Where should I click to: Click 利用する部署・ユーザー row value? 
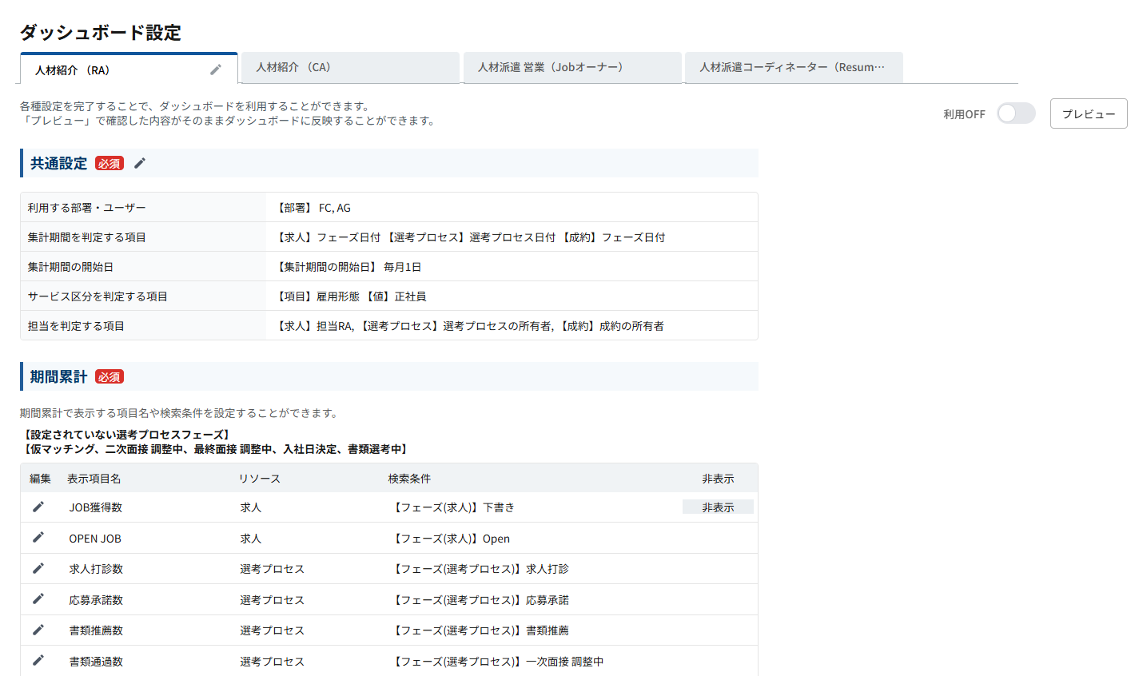(x=314, y=208)
